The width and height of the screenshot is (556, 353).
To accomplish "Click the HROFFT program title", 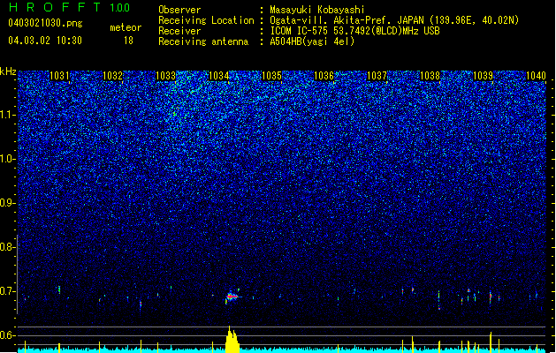I will pos(55,7).
